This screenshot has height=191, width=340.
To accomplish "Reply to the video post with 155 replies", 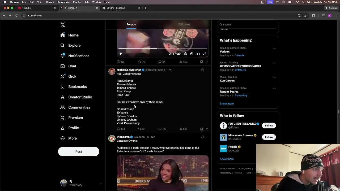I will pyautogui.click(x=121, y=62).
